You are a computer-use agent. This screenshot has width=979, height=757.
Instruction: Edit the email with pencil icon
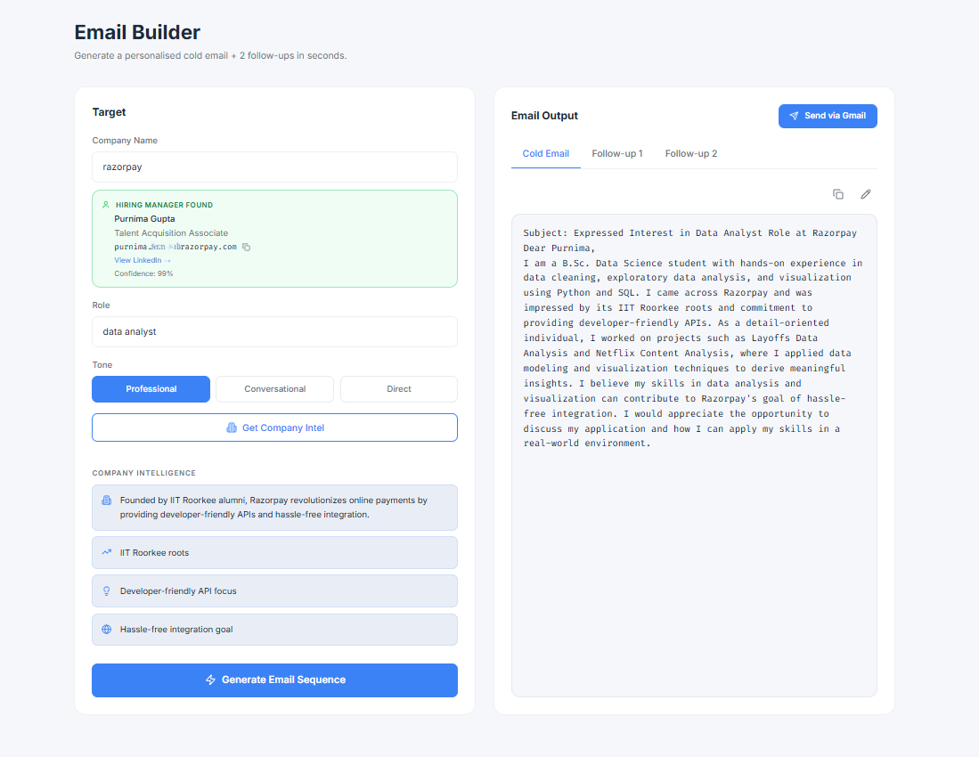click(865, 194)
